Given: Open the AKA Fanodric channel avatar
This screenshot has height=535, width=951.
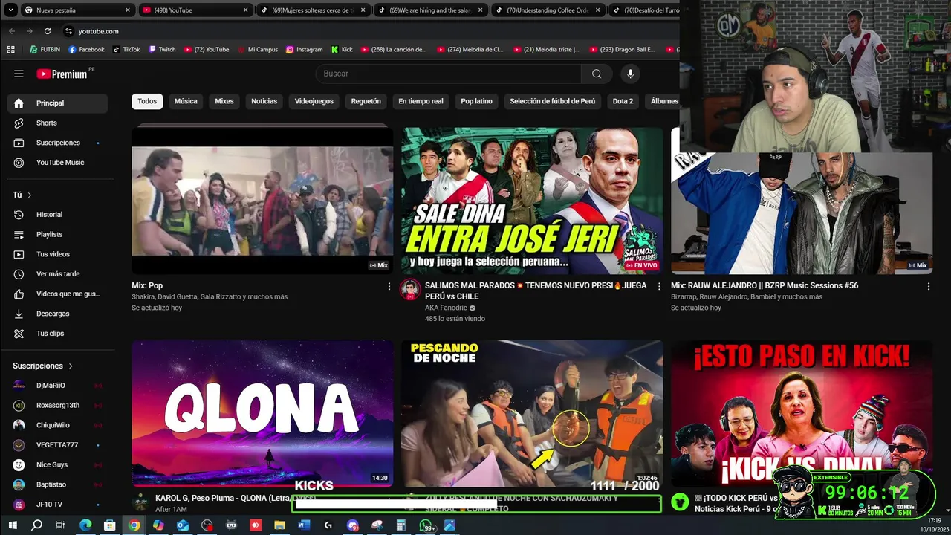Looking at the screenshot, I should (410, 290).
